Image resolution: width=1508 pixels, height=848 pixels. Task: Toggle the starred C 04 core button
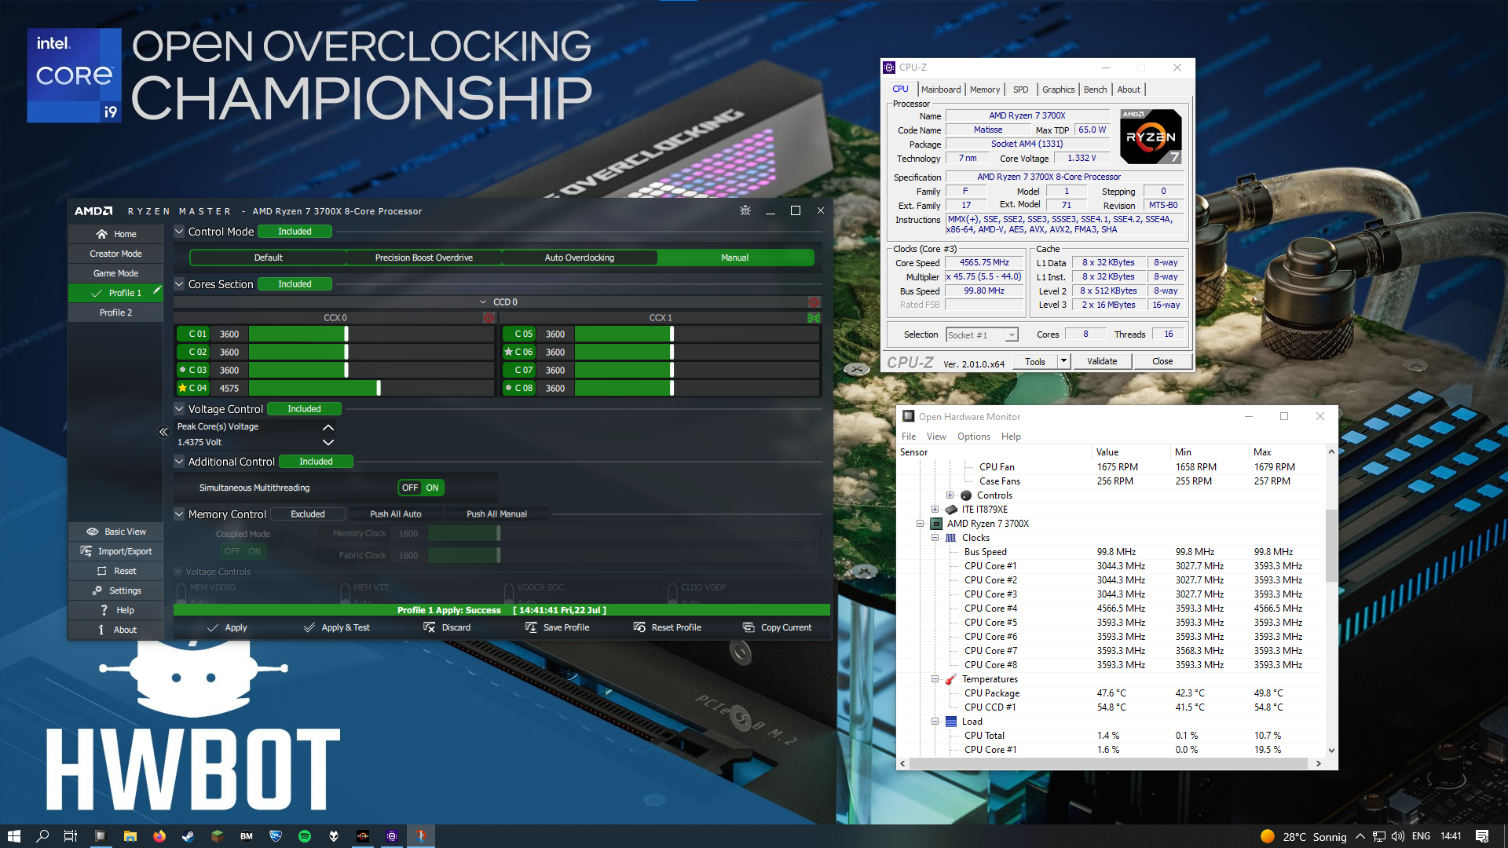click(x=193, y=388)
